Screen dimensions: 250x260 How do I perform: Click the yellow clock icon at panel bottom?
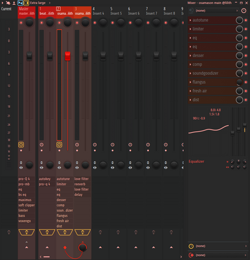(x=191, y=246)
